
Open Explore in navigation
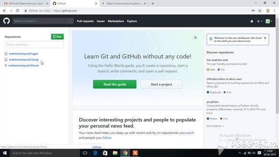click(x=132, y=21)
